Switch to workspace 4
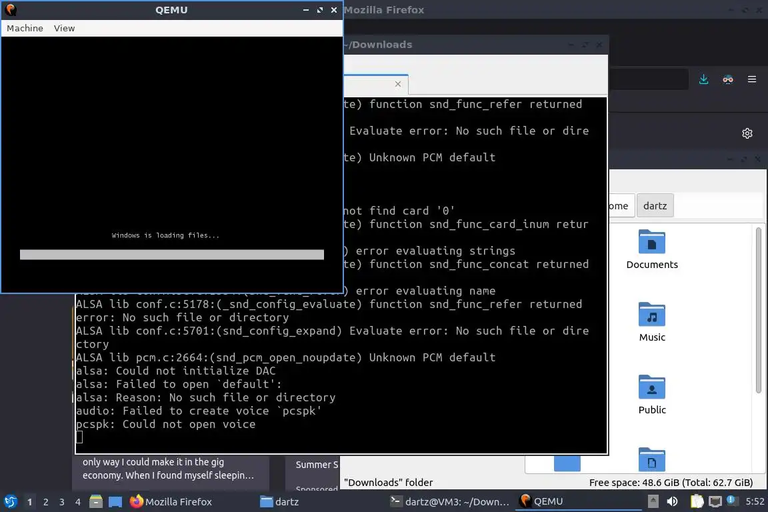The height and width of the screenshot is (512, 768). click(78, 502)
